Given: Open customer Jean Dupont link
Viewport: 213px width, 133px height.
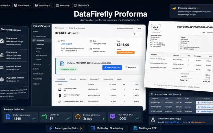Looking at the screenshot, I should (67, 44).
